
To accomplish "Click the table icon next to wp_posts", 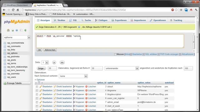I will coord(5,60).
